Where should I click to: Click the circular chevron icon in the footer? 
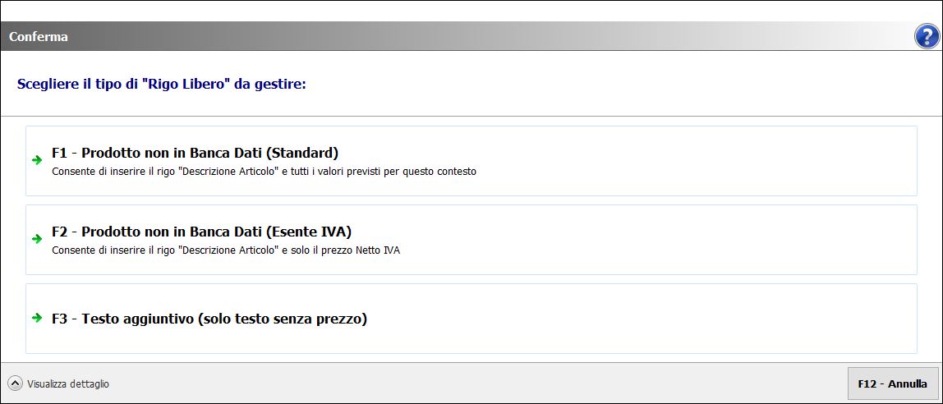15,383
